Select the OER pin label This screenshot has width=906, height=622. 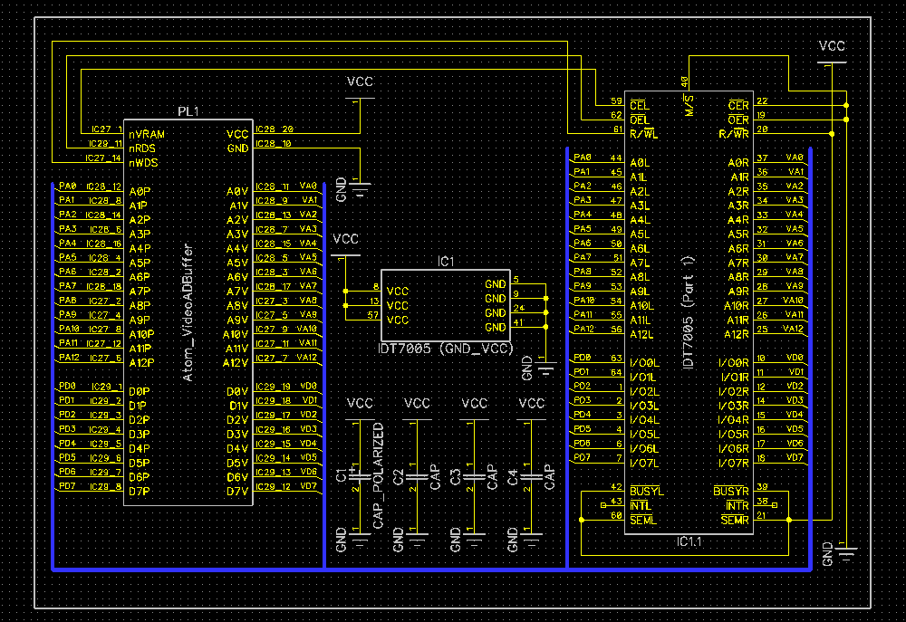click(x=738, y=120)
